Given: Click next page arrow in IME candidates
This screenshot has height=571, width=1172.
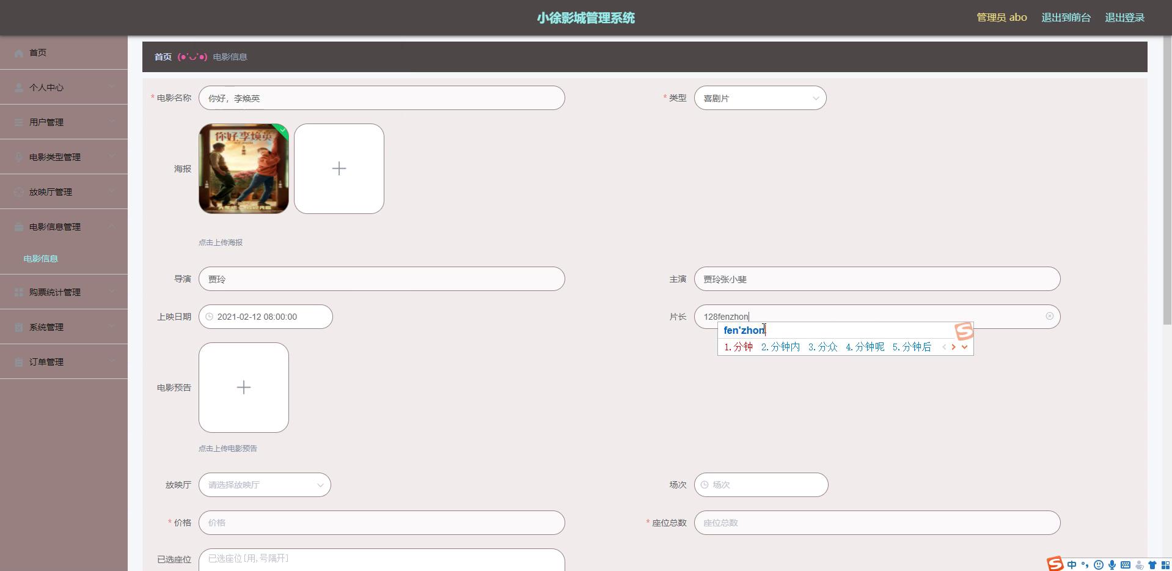Looking at the screenshot, I should 953,347.
